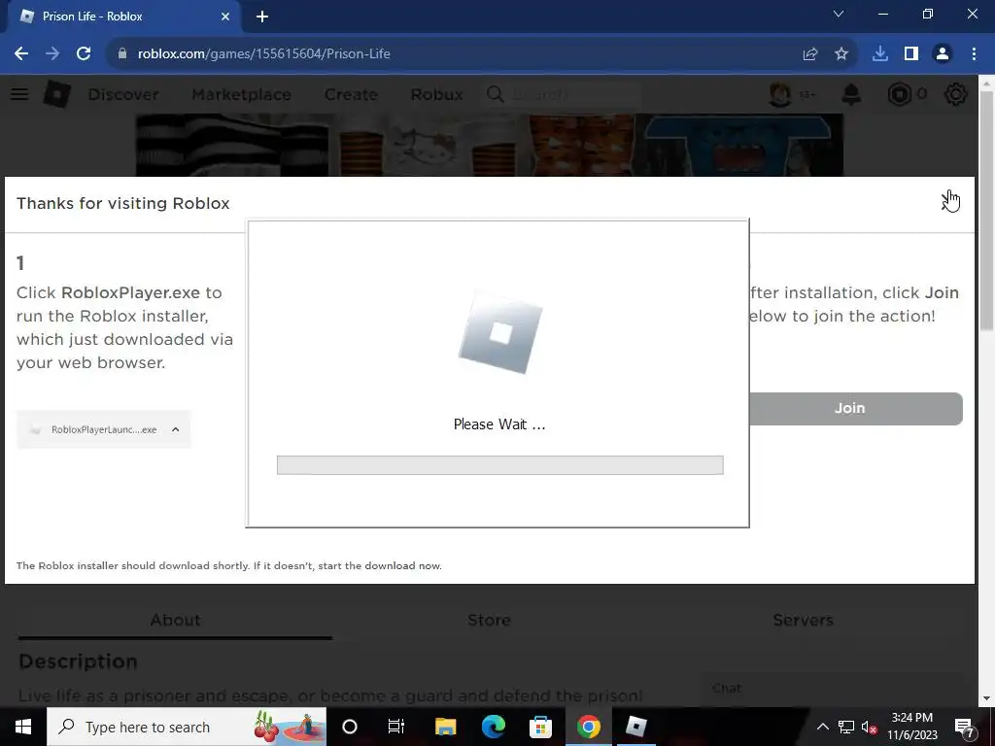Open File Explorer from taskbar

(445, 727)
